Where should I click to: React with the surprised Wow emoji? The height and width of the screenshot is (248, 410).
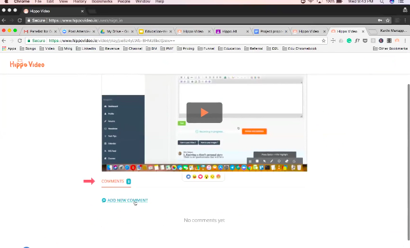[x=207, y=177]
